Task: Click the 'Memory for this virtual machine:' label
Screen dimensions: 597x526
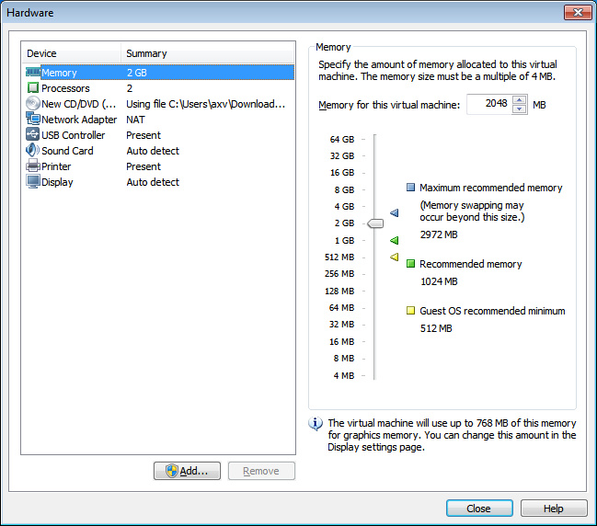Action: [x=389, y=105]
